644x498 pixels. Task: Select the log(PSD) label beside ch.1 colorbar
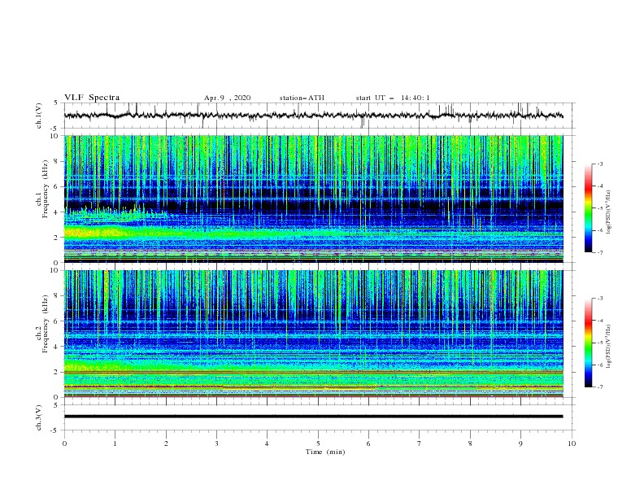(609, 212)
